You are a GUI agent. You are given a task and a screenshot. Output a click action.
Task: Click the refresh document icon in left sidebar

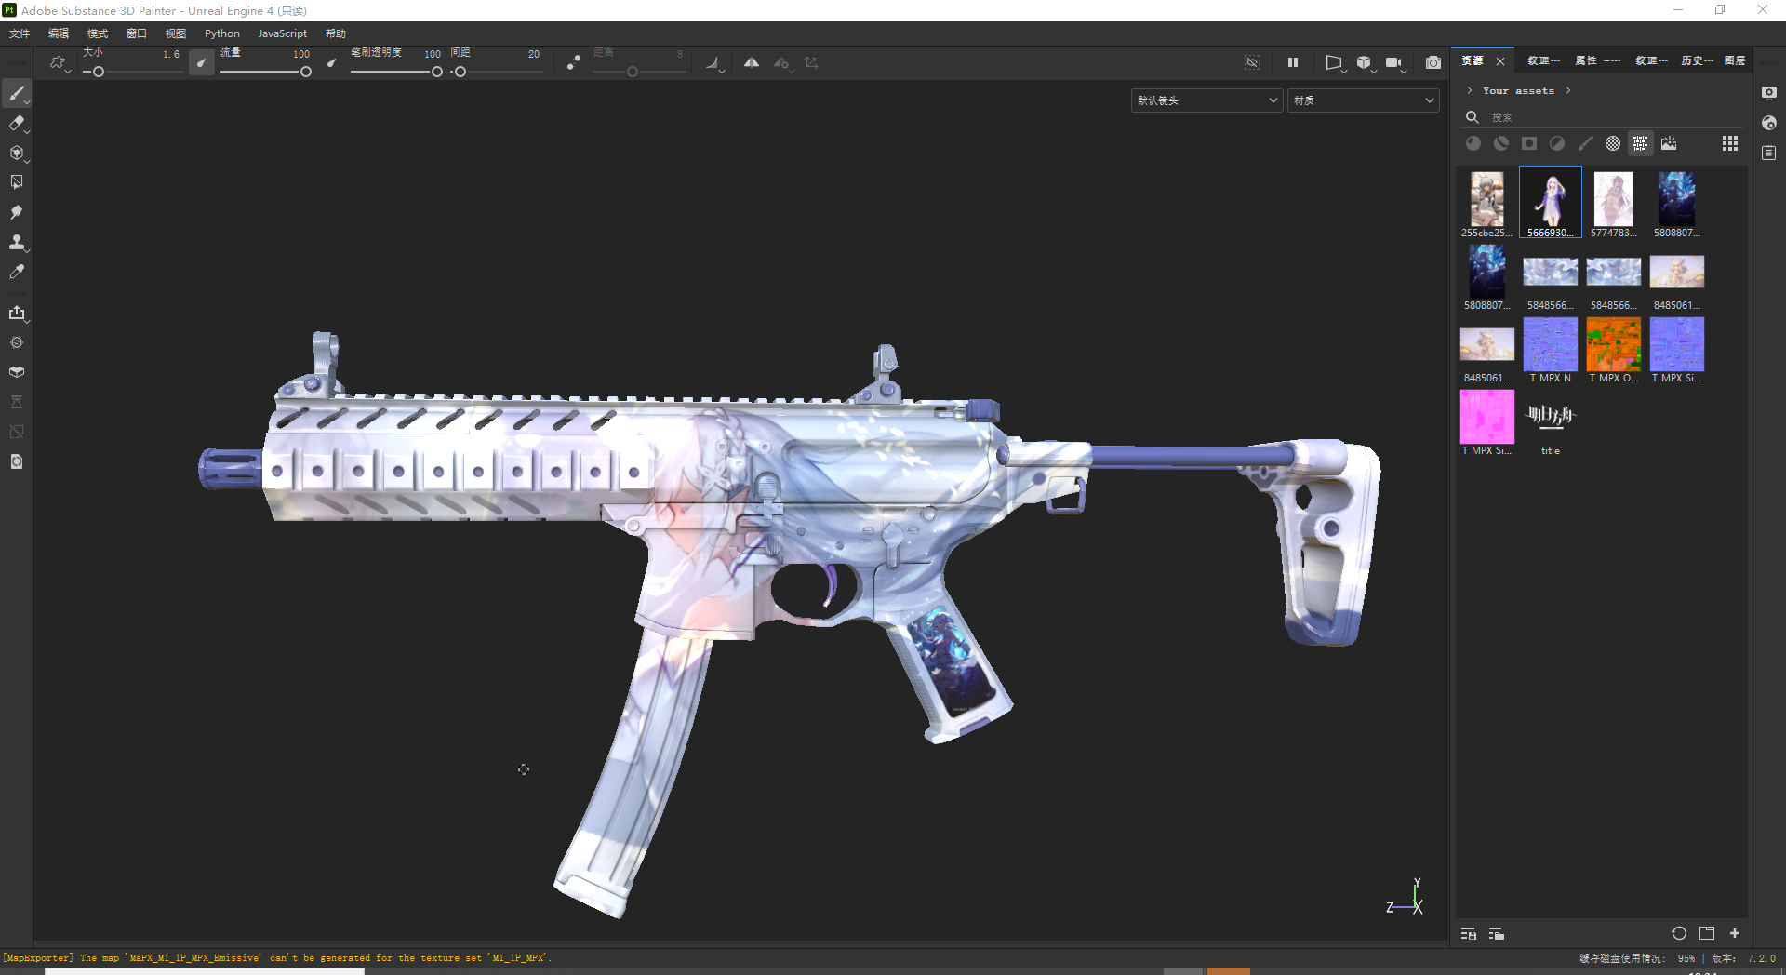point(17,461)
